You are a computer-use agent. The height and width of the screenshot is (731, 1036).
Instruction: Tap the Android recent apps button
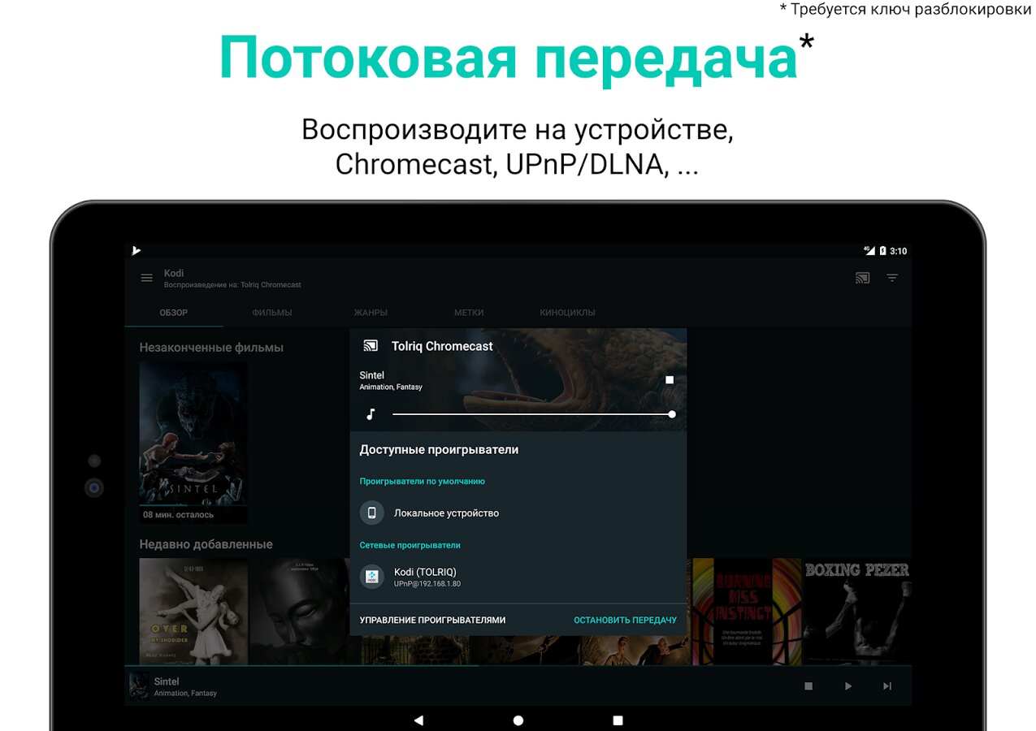click(x=618, y=720)
